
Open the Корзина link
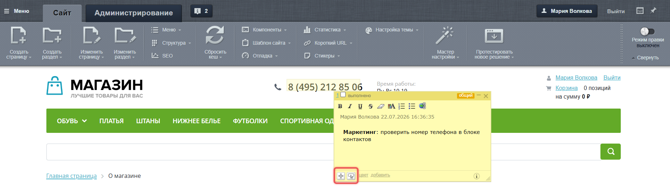(x=566, y=88)
